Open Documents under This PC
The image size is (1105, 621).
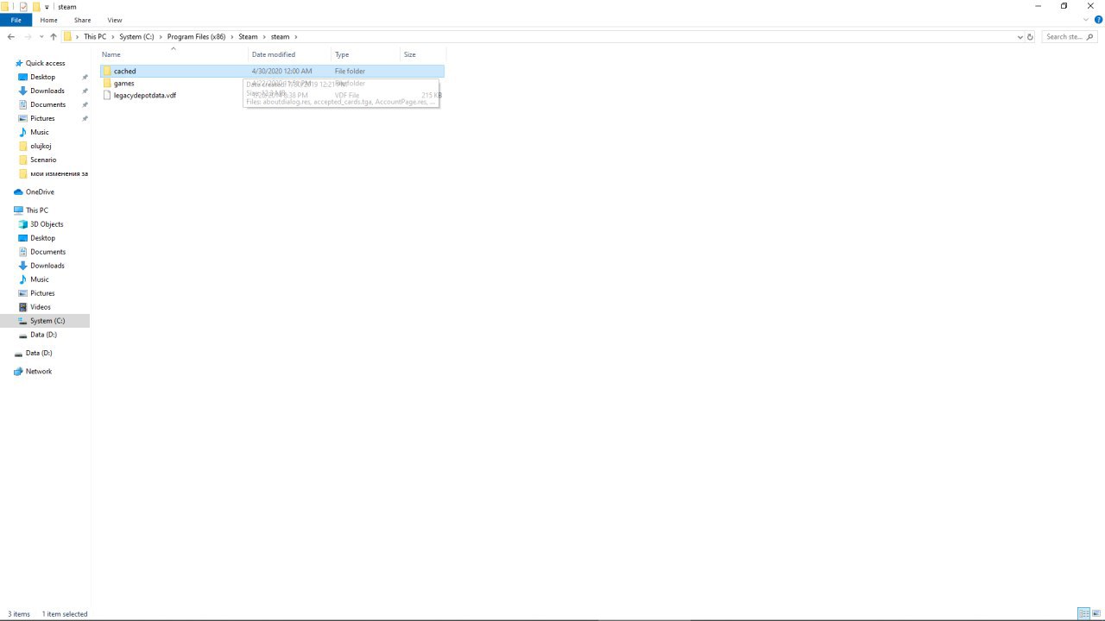point(47,252)
